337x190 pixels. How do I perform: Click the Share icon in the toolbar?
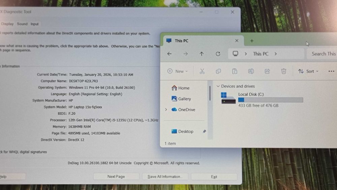267,71
